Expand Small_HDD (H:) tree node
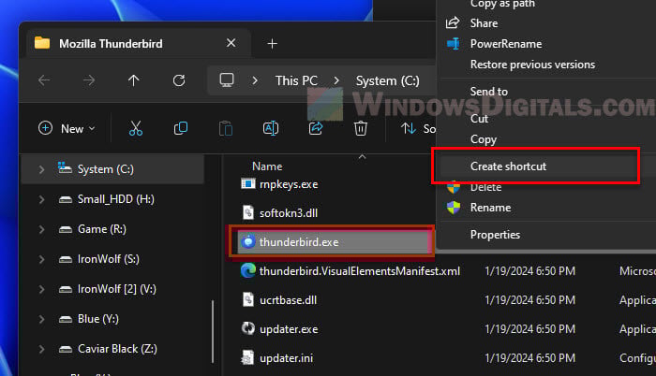The width and height of the screenshot is (656, 376). (x=41, y=199)
